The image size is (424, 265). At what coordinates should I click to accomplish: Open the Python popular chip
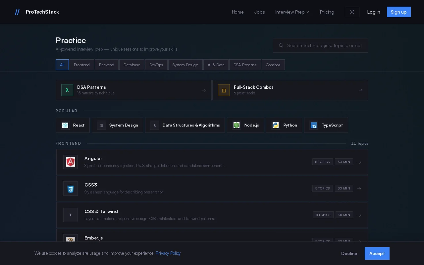tap(284, 125)
